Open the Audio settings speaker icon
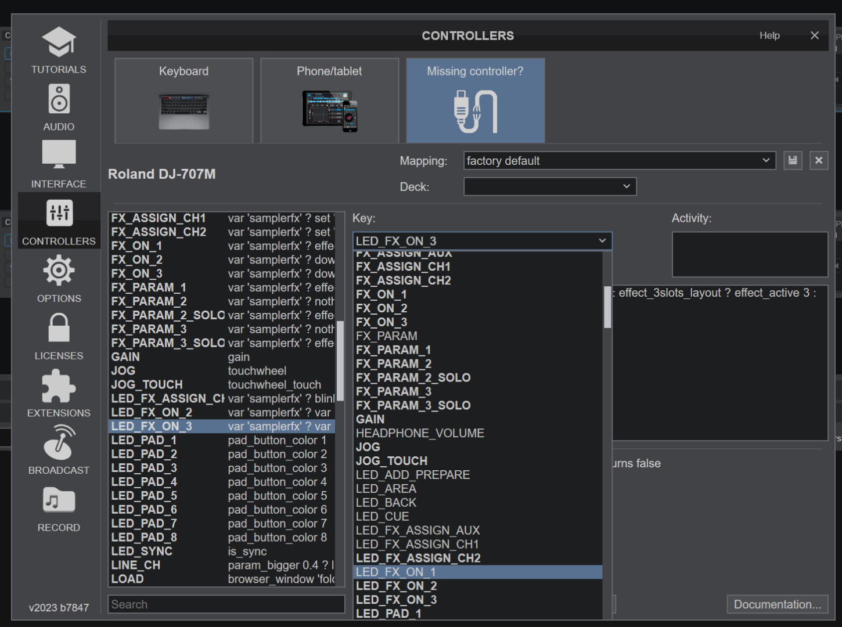Viewport: 842px width, 627px height. coord(59,99)
